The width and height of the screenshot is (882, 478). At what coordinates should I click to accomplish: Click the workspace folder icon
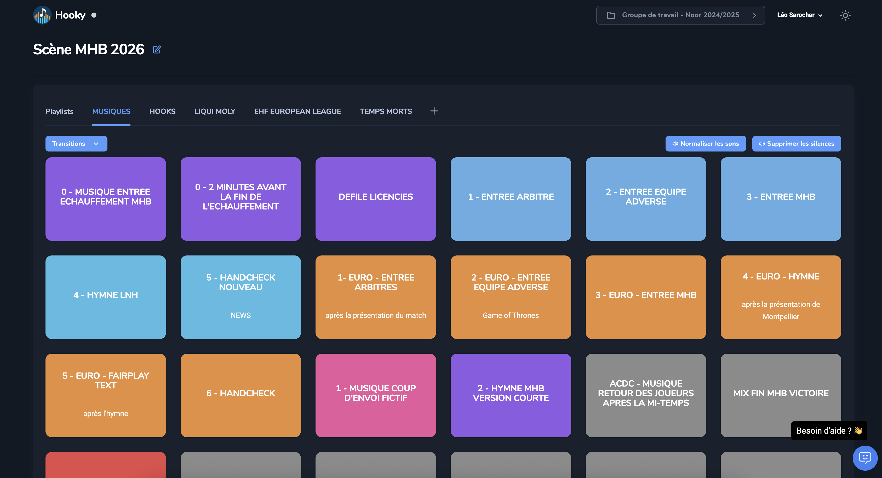coord(611,15)
